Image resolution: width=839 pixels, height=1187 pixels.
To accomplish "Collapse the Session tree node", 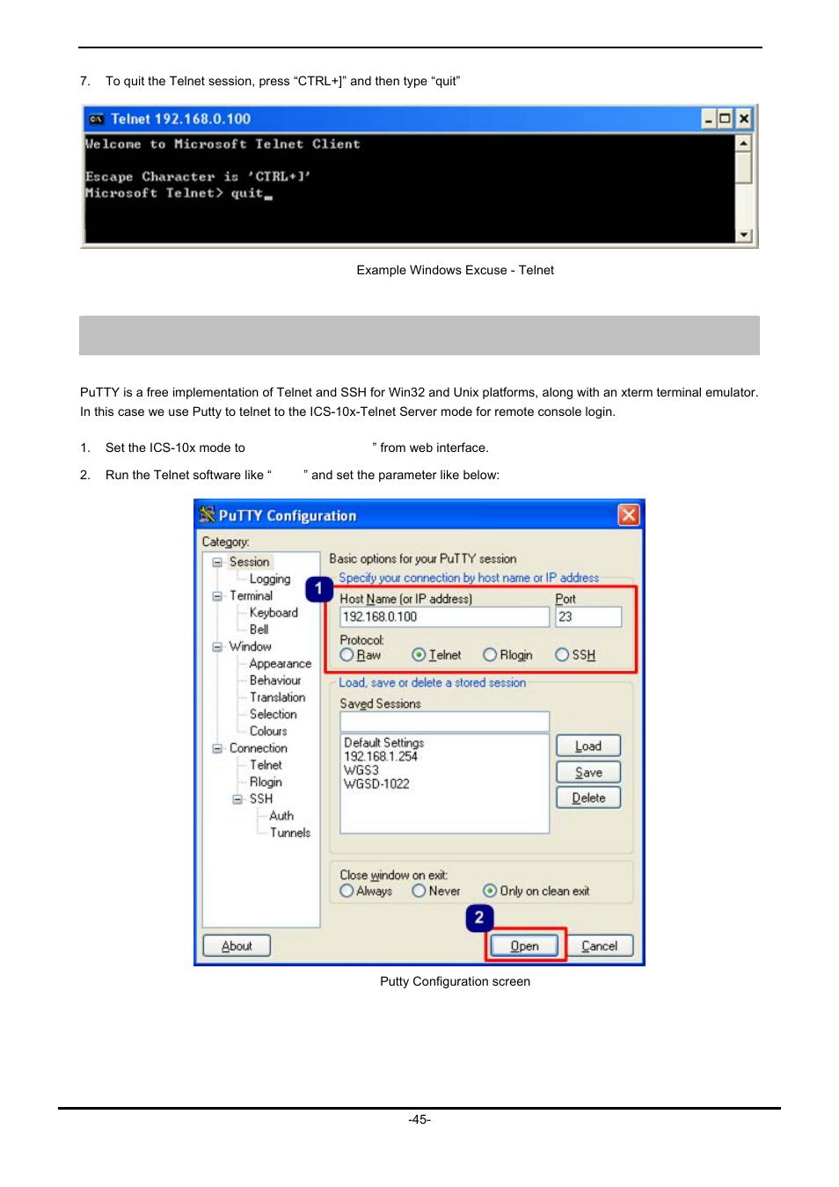I will pyautogui.click(x=217, y=562).
